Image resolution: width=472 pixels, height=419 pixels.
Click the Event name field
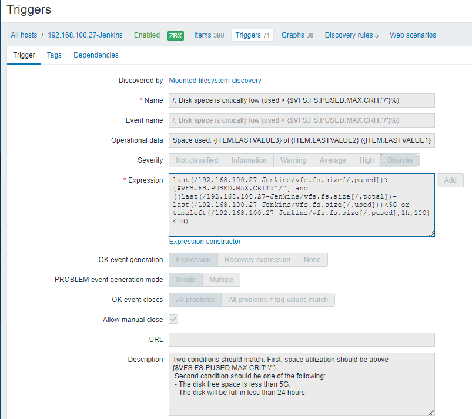click(x=302, y=120)
